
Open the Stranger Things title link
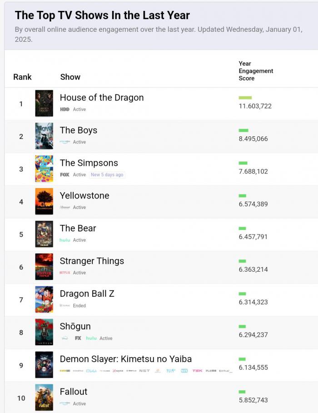[x=92, y=261]
